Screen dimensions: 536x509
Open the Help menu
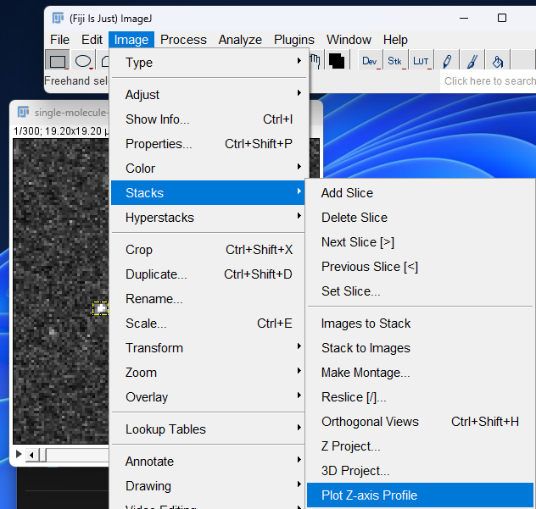395,40
